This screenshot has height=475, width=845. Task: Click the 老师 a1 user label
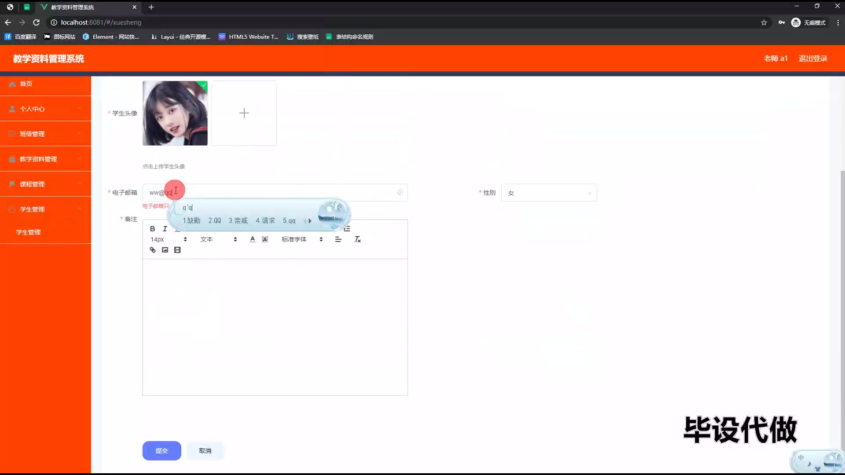click(775, 58)
